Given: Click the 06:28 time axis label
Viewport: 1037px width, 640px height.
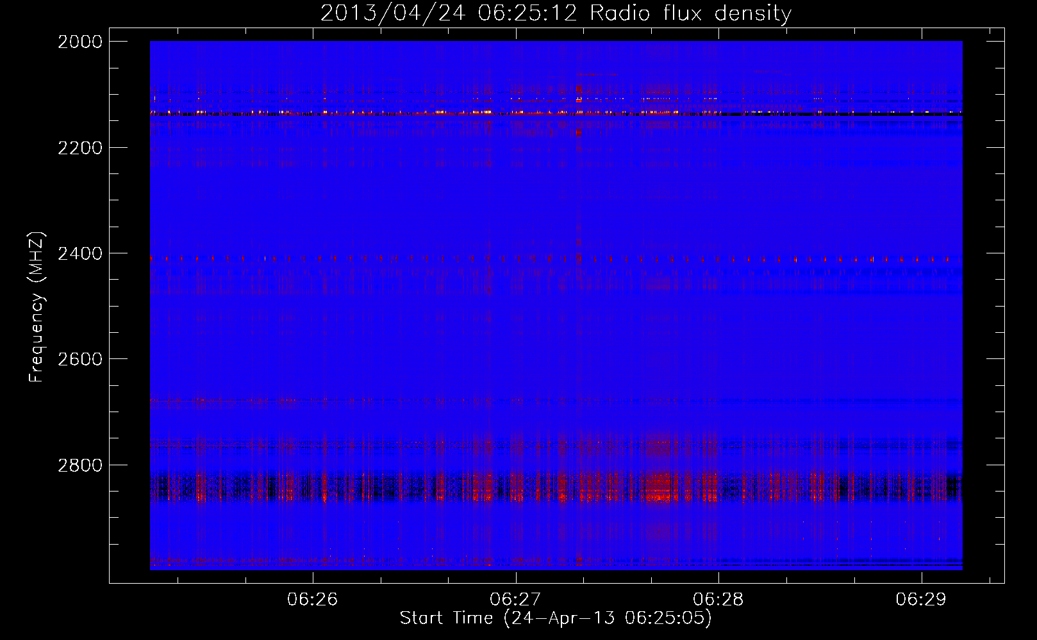Looking at the screenshot, I should pyautogui.click(x=718, y=599).
